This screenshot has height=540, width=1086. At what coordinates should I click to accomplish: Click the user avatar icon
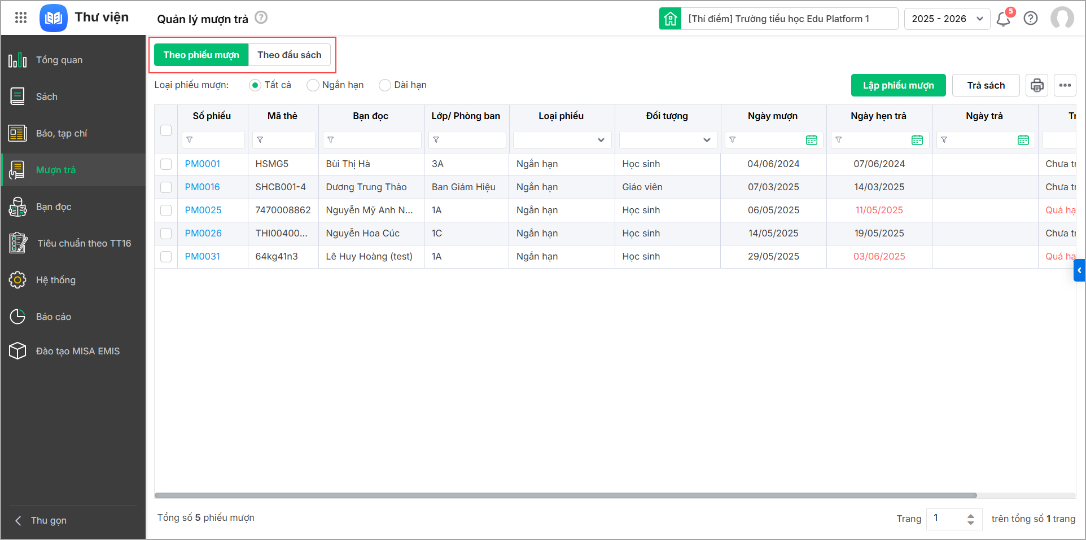click(1062, 18)
